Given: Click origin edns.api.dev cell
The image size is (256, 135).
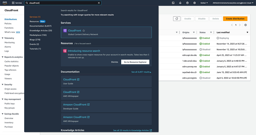Looking at the screenshot, I should pos(189,55).
